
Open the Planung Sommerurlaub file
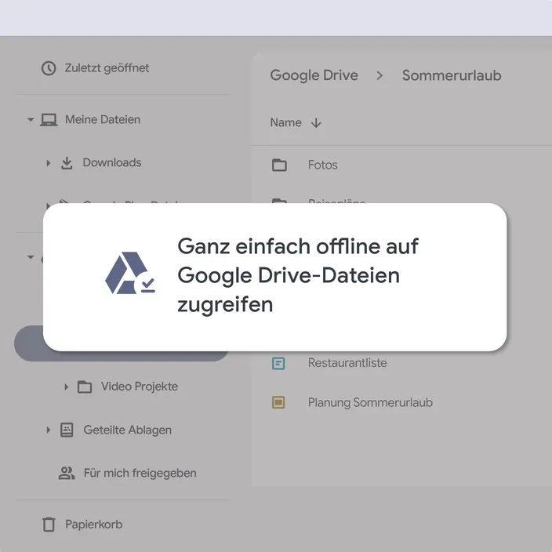tap(370, 402)
